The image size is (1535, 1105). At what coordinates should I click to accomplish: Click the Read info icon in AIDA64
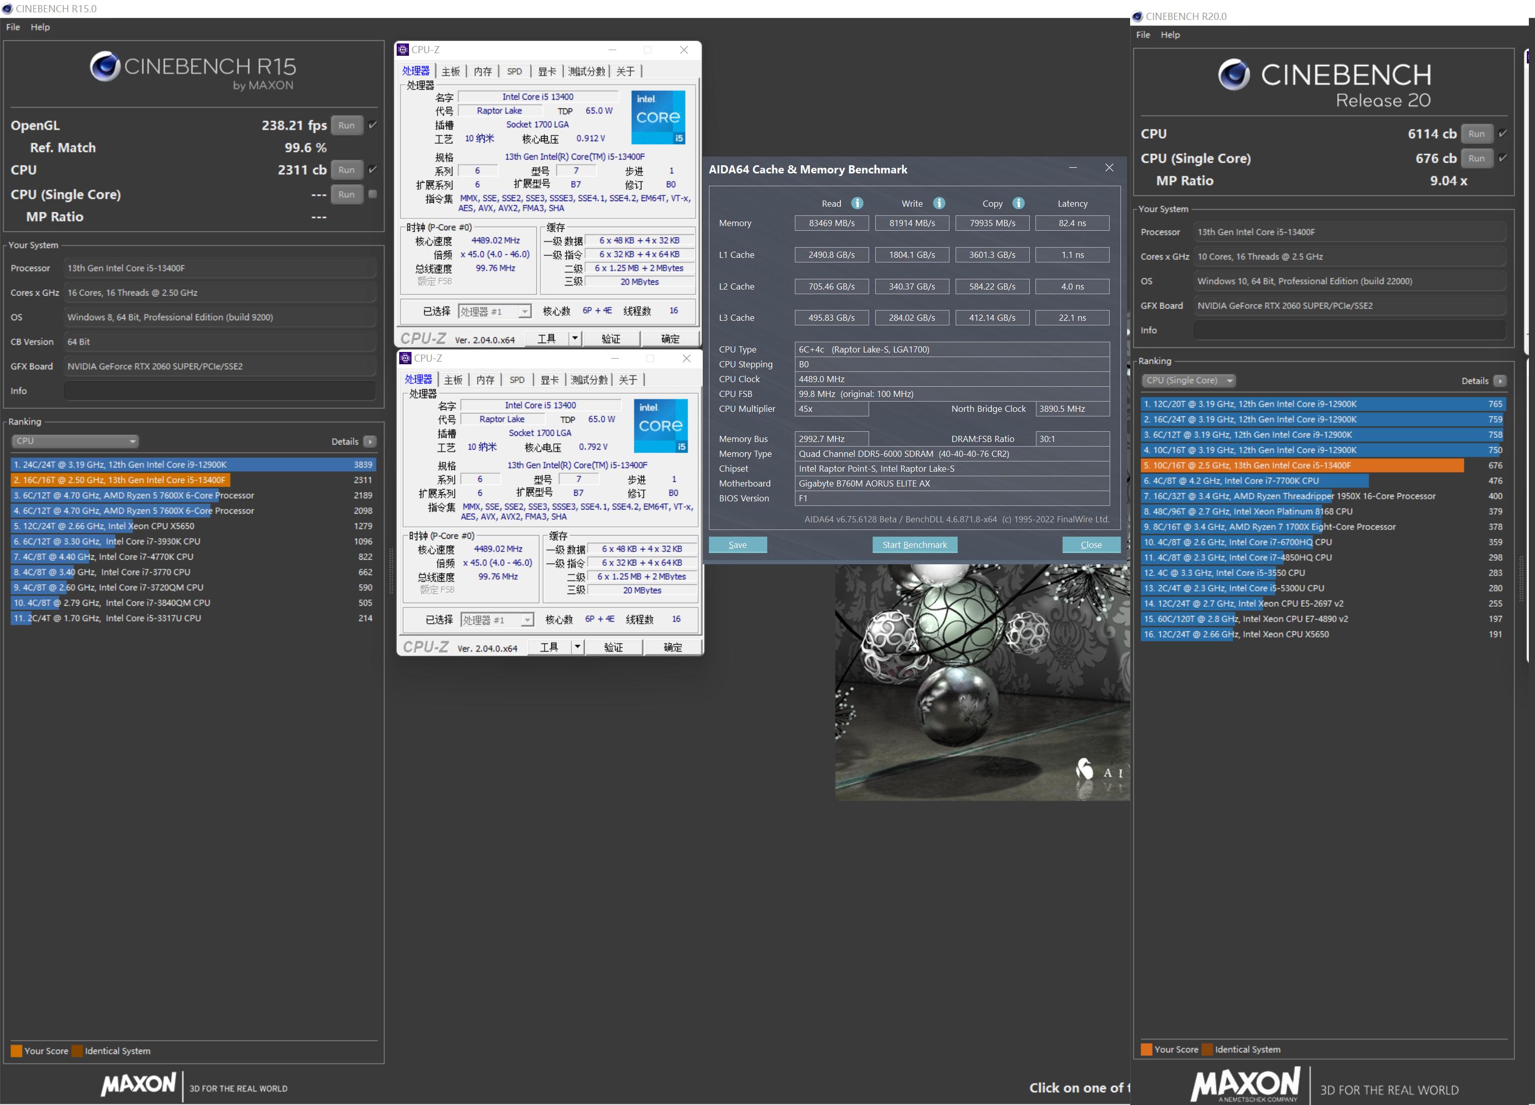(857, 203)
